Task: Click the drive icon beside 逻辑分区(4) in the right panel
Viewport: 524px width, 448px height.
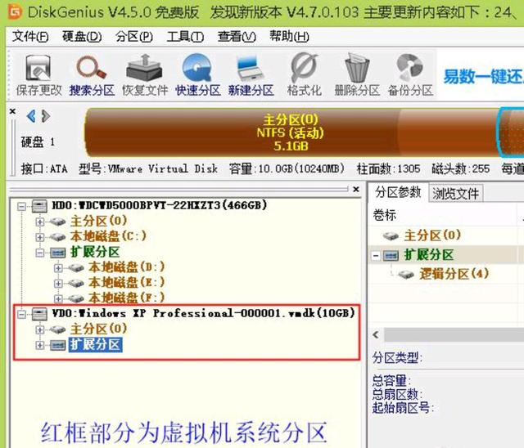Action: [406, 275]
